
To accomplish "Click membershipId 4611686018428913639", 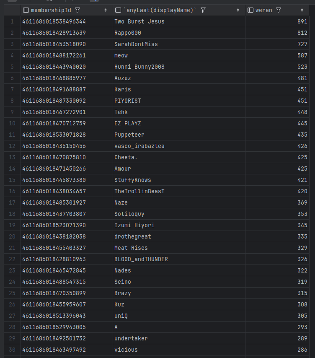I will click(67, 33).
